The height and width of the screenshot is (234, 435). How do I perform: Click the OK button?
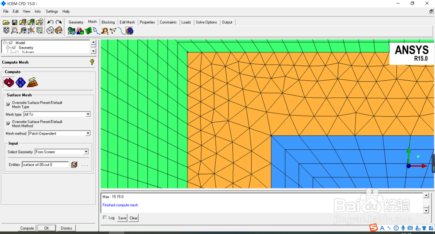(x=47, y=228)
